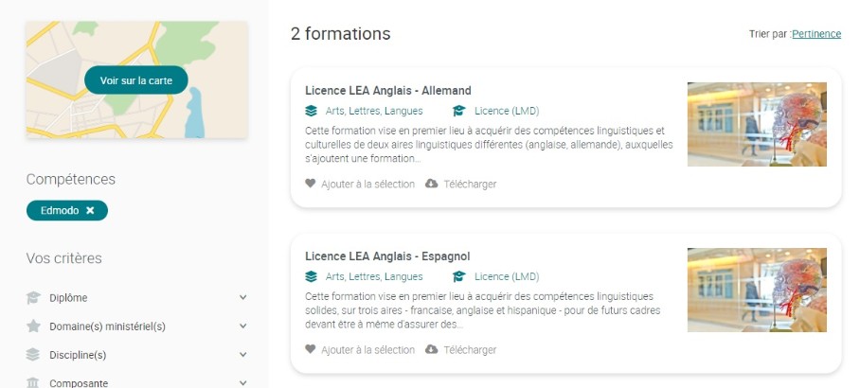The image size is (860, 388).
Task: Open the Pertinence sort dropdown
Action: tap(816, 34)
